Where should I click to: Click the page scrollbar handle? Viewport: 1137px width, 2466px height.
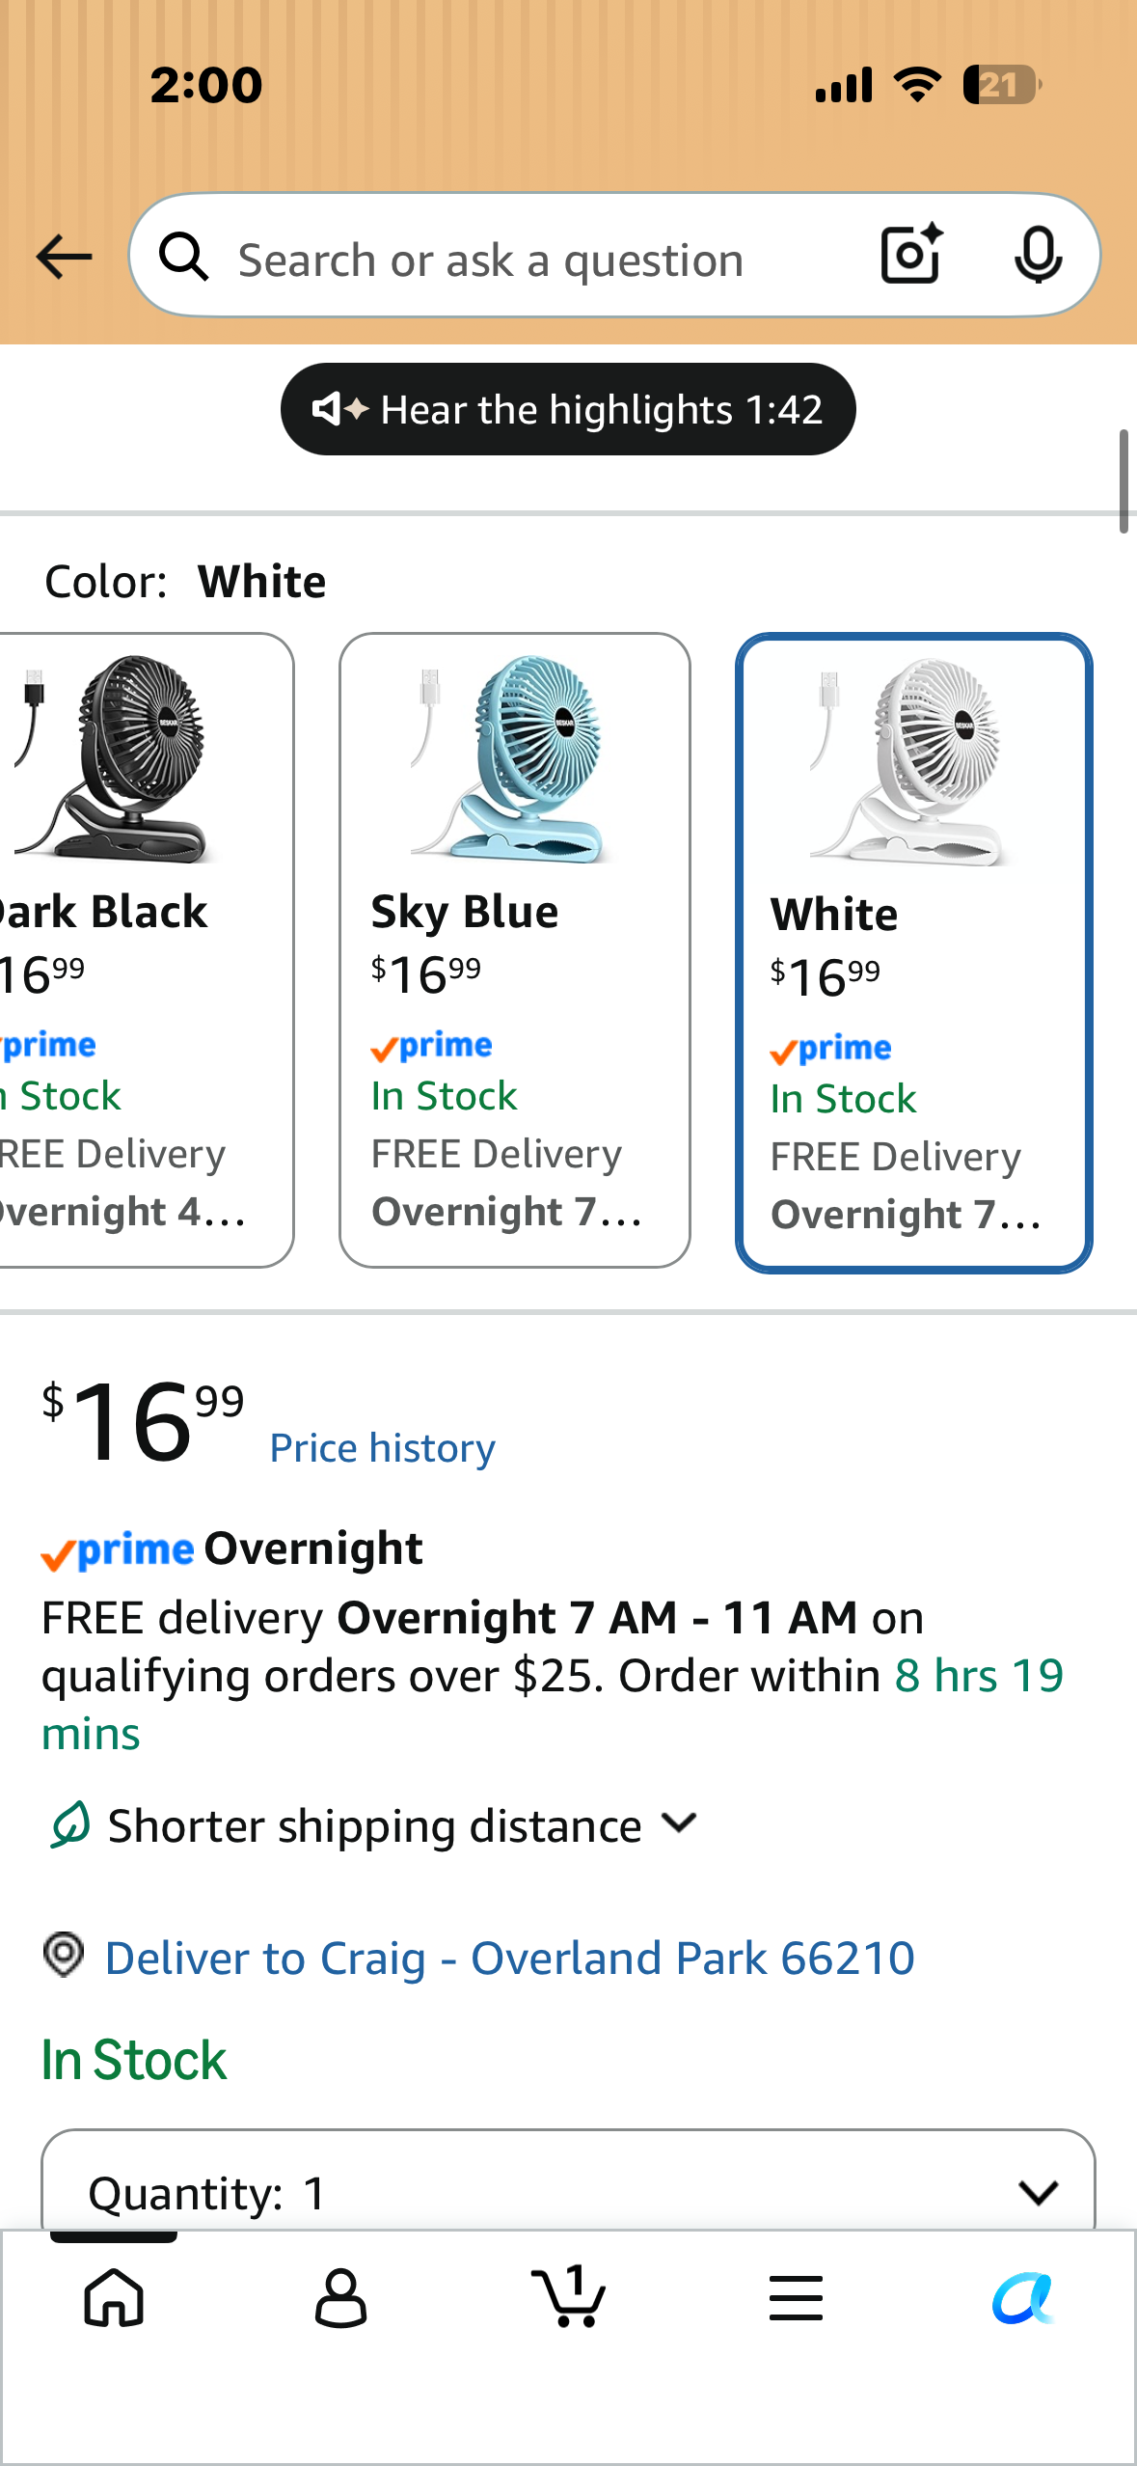pyautogui.click(x=1123, y=481)
